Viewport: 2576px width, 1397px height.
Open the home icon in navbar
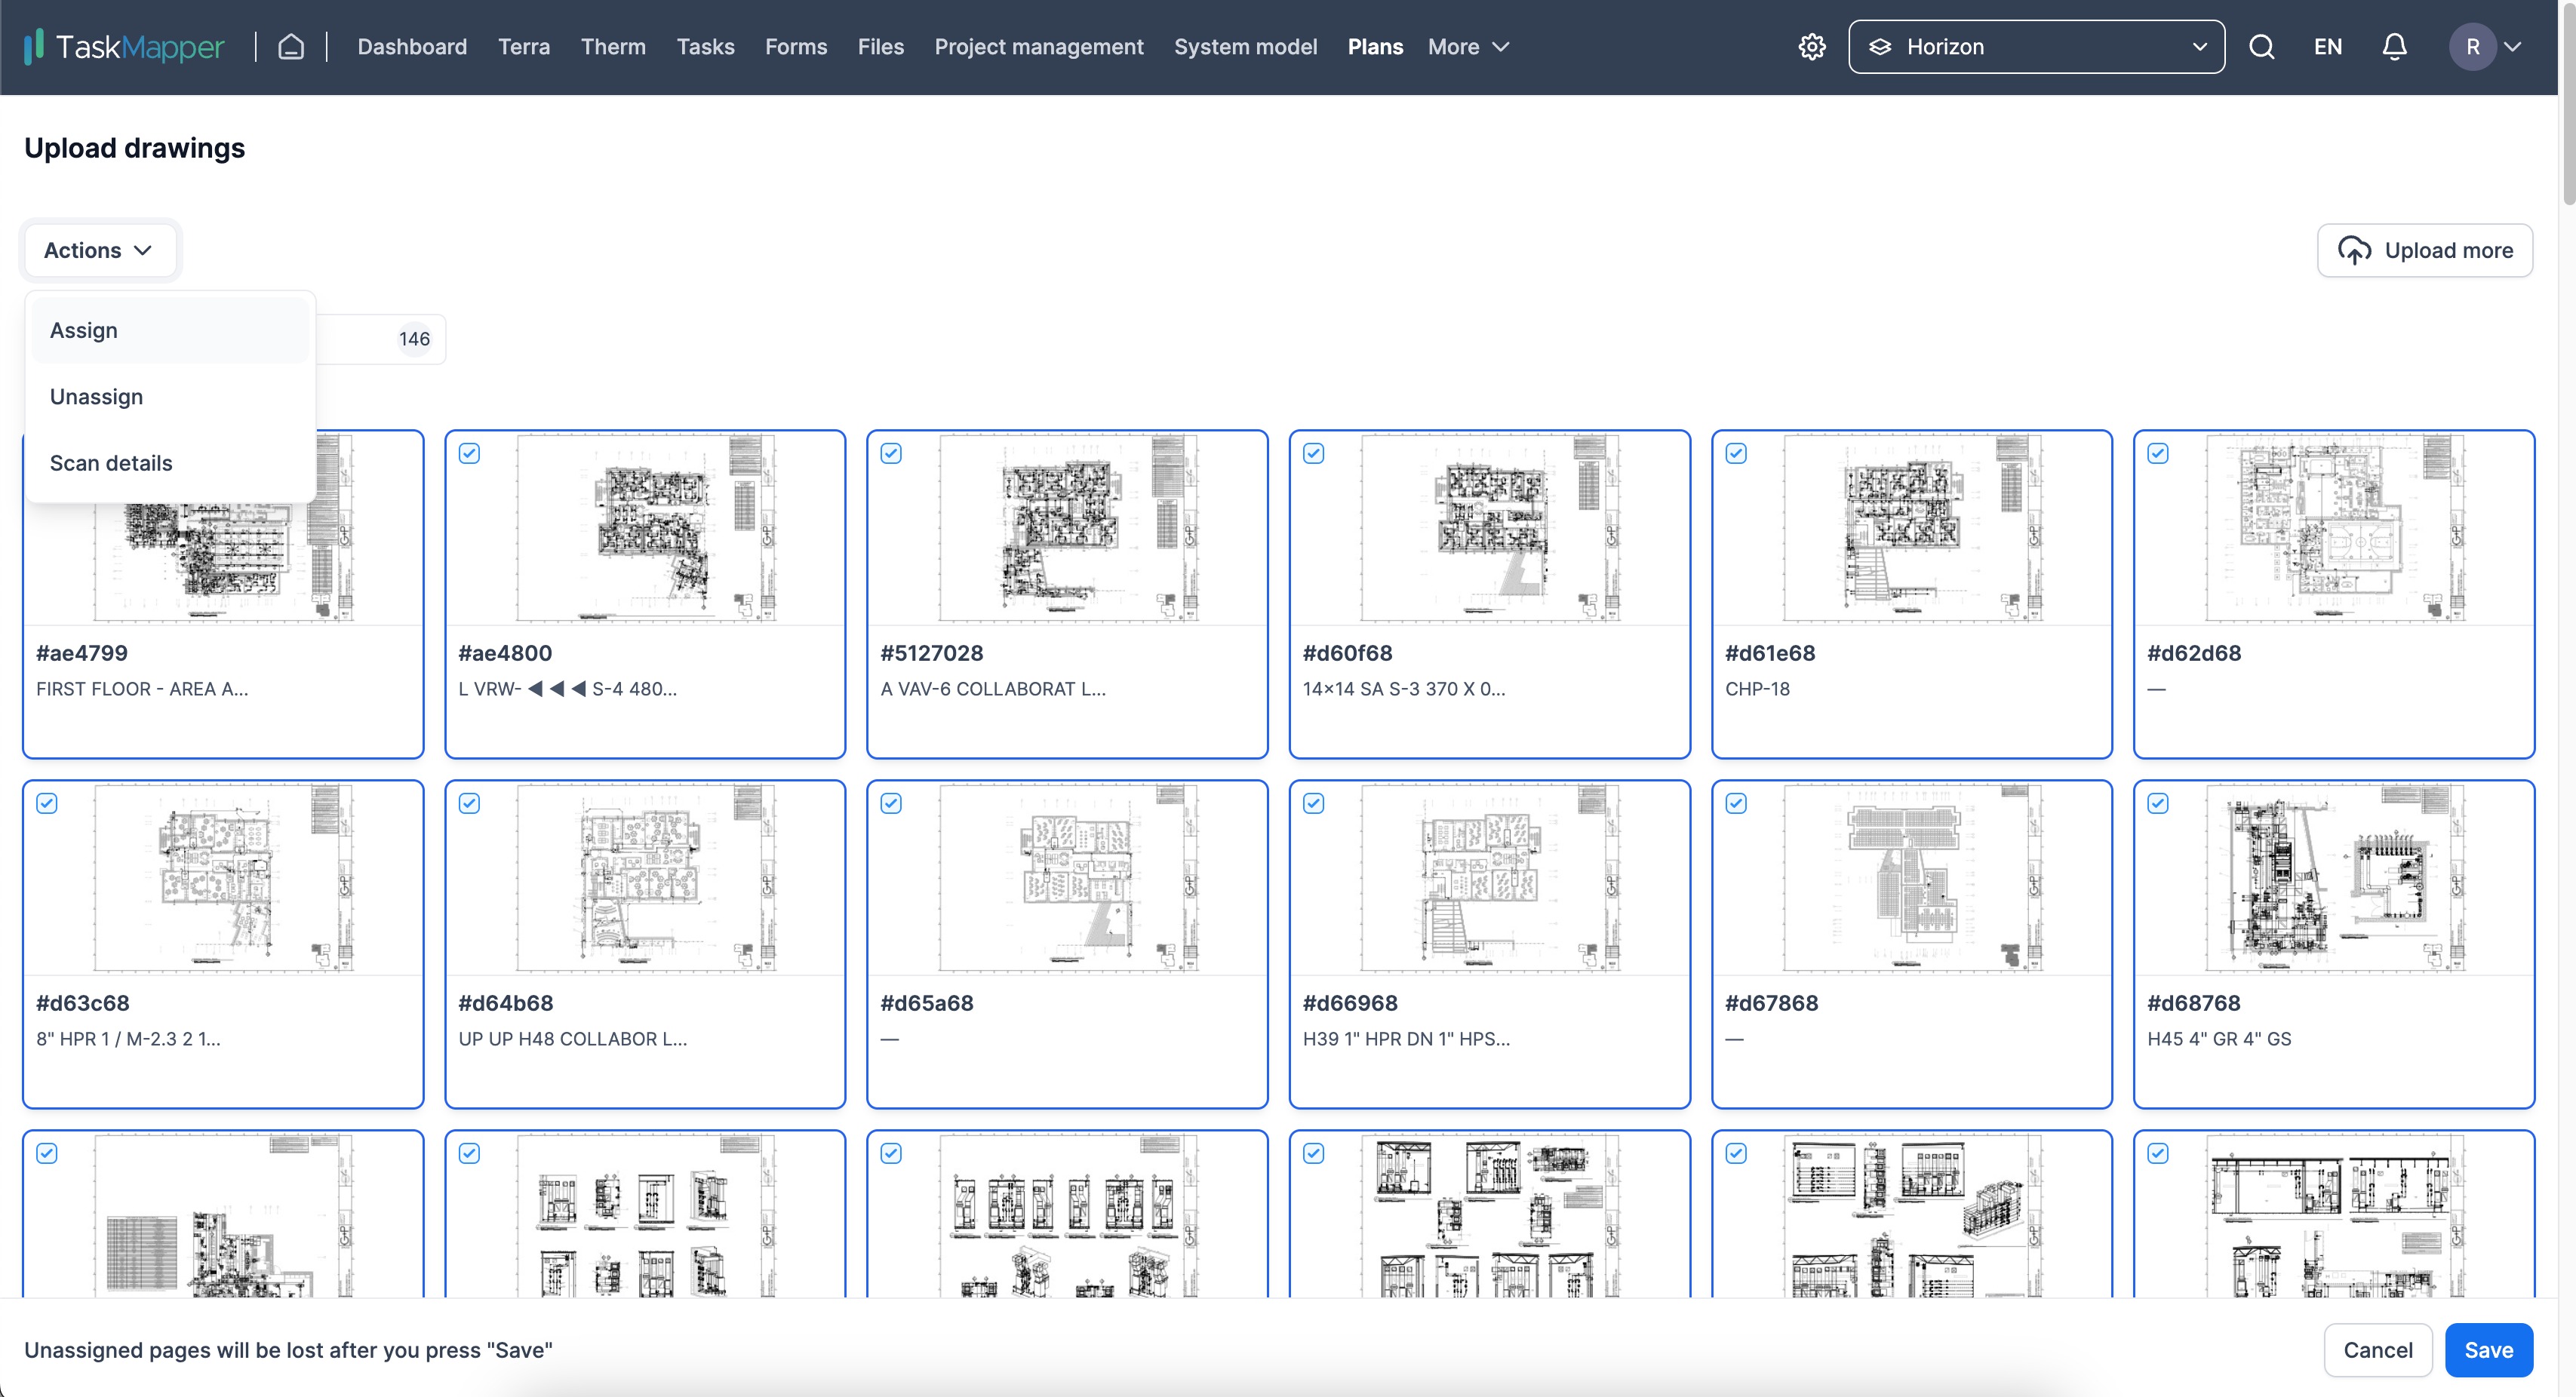291,47
